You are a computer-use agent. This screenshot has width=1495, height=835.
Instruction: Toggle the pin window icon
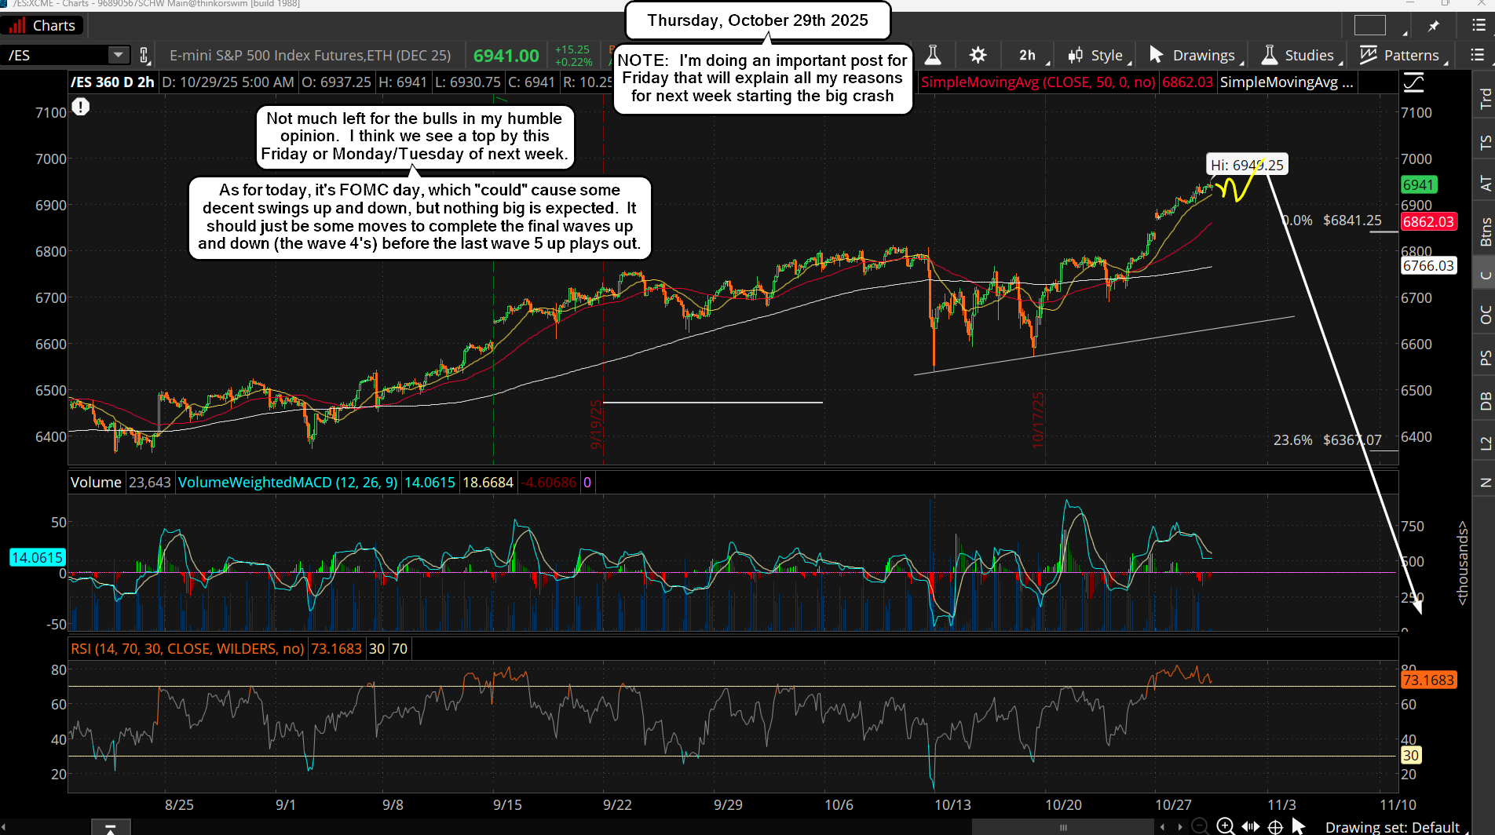(x=1434, y=26)
